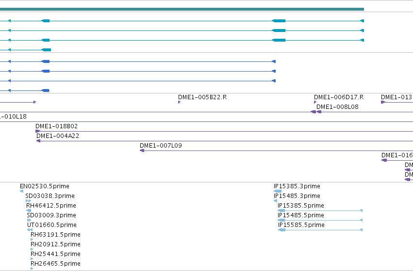Click the IP15385.3prime label
Viewport: 413px width, 271px height.
pyautogui.click(x=297, y=186)
